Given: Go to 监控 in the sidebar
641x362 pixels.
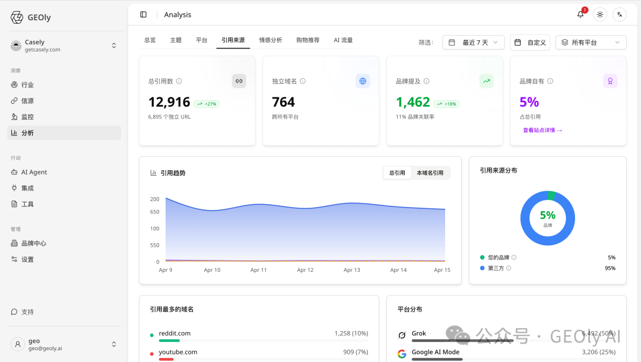Looking at the screenshot, I should [64, 116].
